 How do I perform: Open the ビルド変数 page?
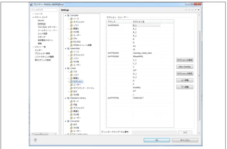[43, 34]
